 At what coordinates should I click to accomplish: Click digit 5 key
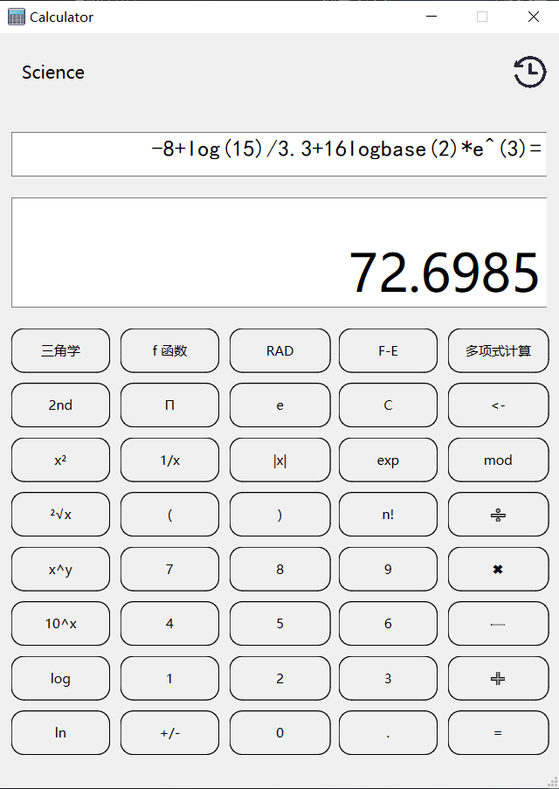tap(279, 624)
